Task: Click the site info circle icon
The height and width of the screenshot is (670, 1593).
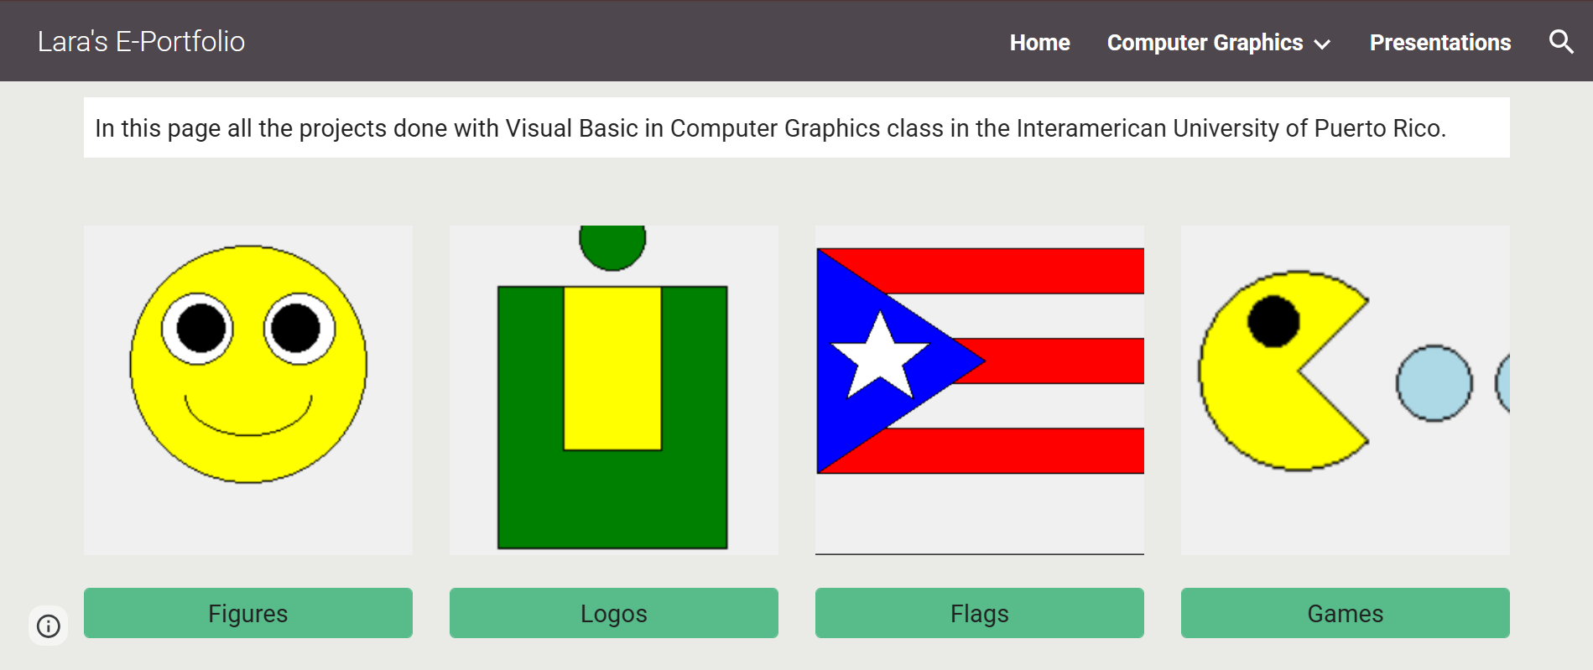Action: pyautogui.click(x=49, y=626)
